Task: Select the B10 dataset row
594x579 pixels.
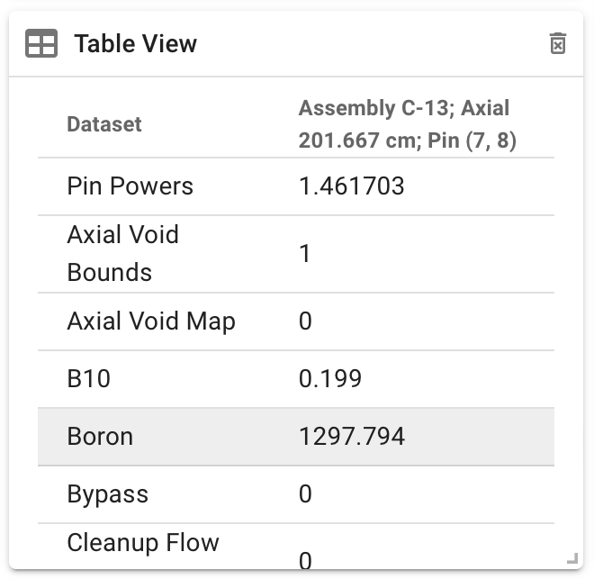Action: [x=296, y=379]
